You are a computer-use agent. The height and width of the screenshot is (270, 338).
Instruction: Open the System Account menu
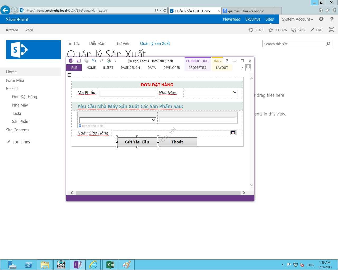297,19
